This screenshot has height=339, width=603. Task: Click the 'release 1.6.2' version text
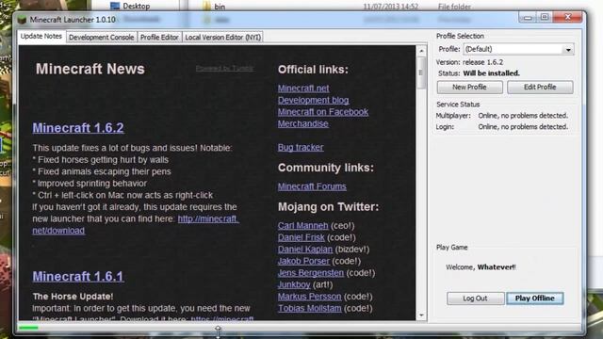tap(482, 62)
